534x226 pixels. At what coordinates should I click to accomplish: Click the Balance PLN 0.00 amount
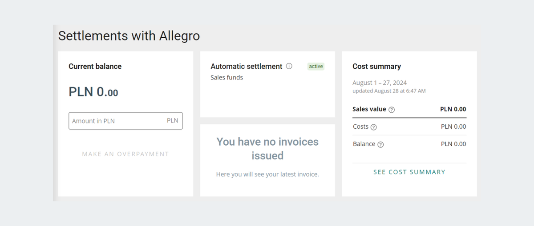[x=453, y=144]
